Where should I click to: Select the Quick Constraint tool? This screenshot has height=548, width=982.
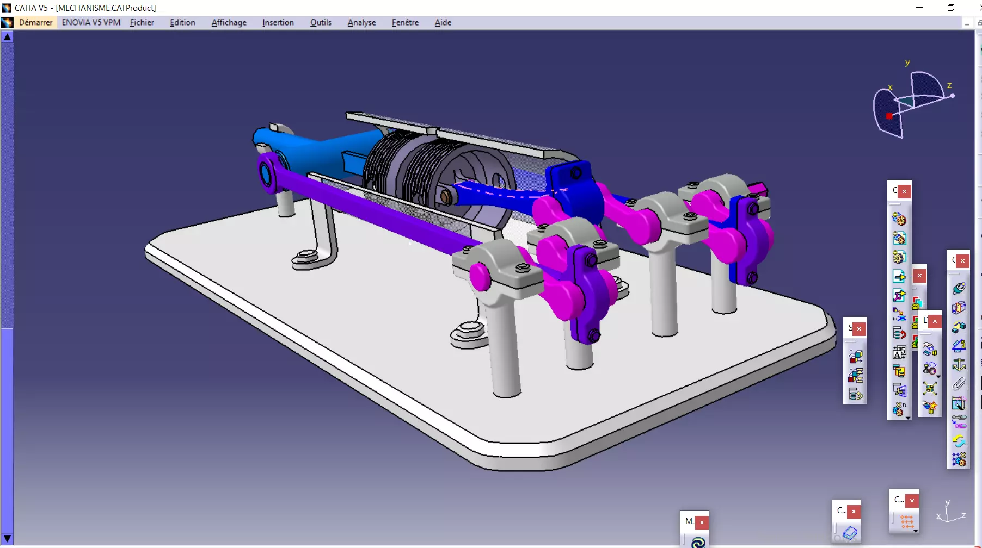click(959, 403)
